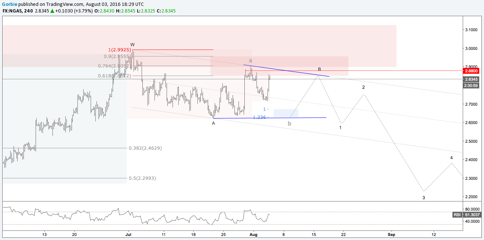This screenshot has height=240, width=484.
Task: Select the wave 4 projection label
Action: [x=451, y=158]
